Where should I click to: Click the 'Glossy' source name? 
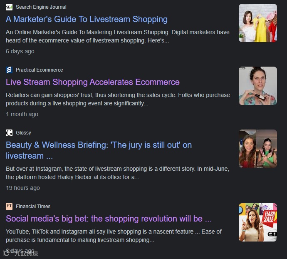coord(23,133)
